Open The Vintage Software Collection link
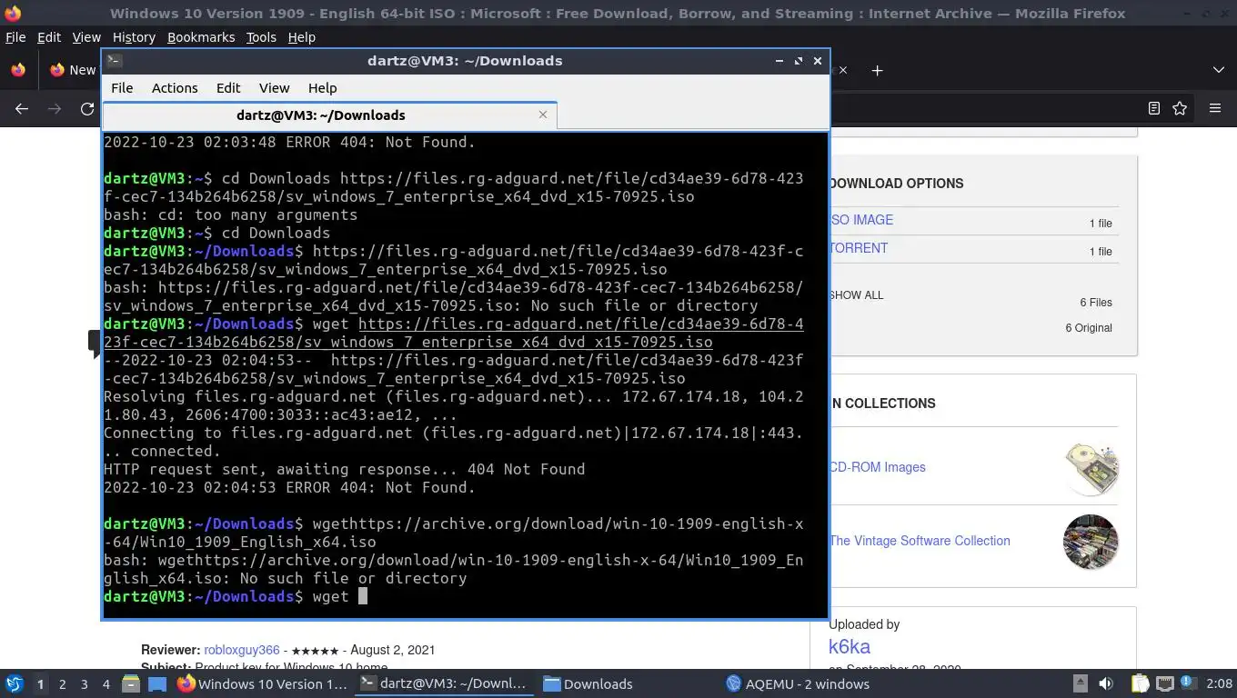Screen dimensions: 1237x698 coord(920,541)
